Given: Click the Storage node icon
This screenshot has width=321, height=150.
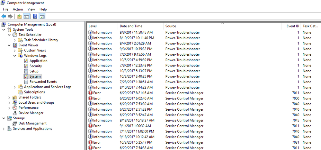Looking at the screenshot, I should [9, 118].
